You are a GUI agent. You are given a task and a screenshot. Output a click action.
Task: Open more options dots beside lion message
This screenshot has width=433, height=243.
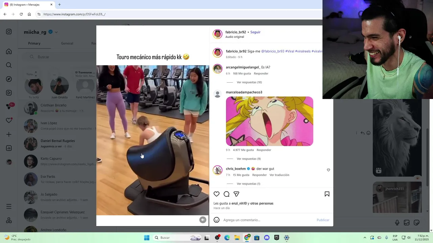pos(357,133)
